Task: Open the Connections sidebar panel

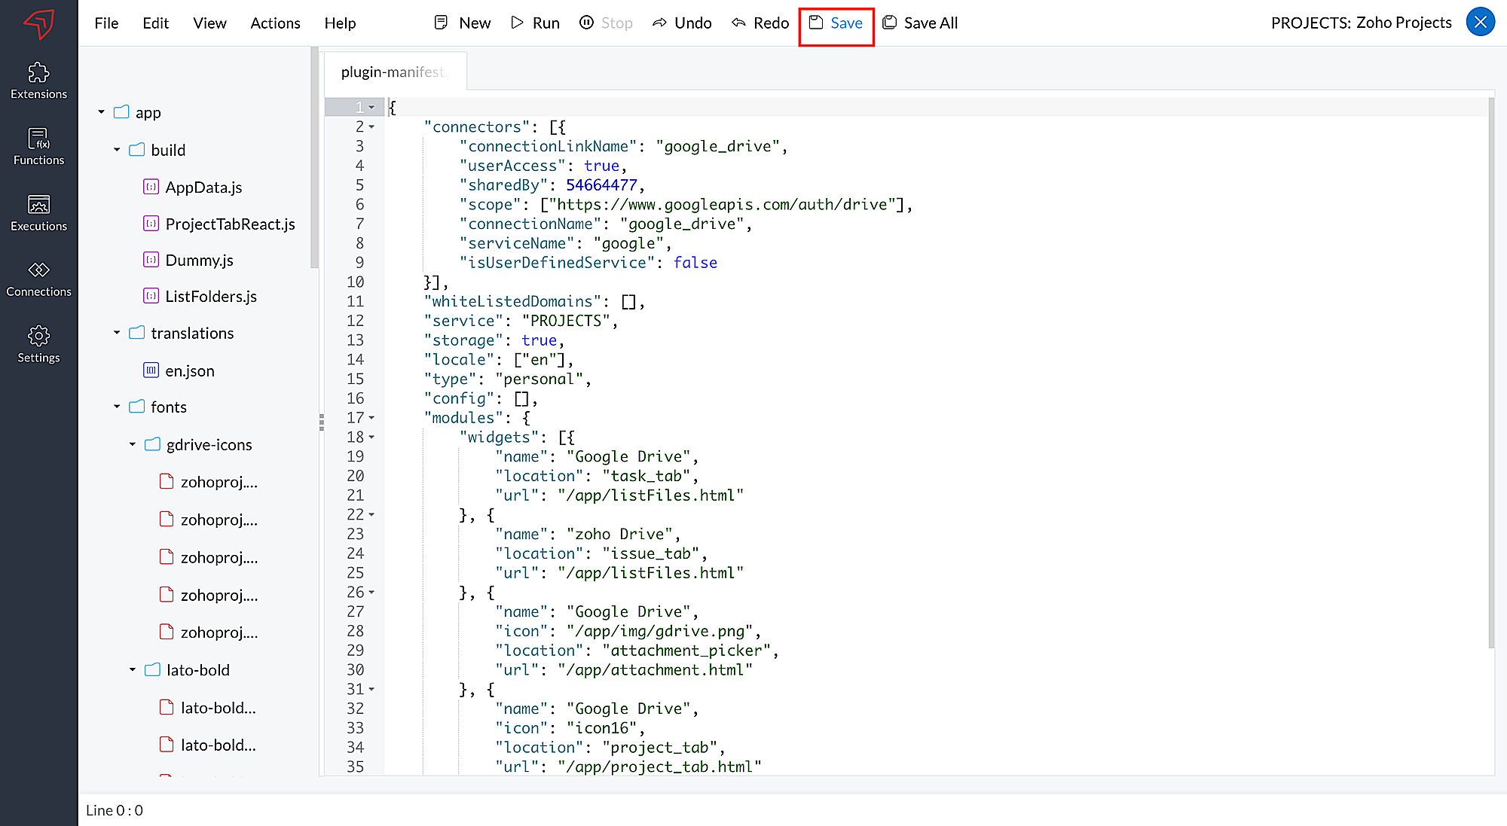Action: pyautogui.click(x=38, y=279)
